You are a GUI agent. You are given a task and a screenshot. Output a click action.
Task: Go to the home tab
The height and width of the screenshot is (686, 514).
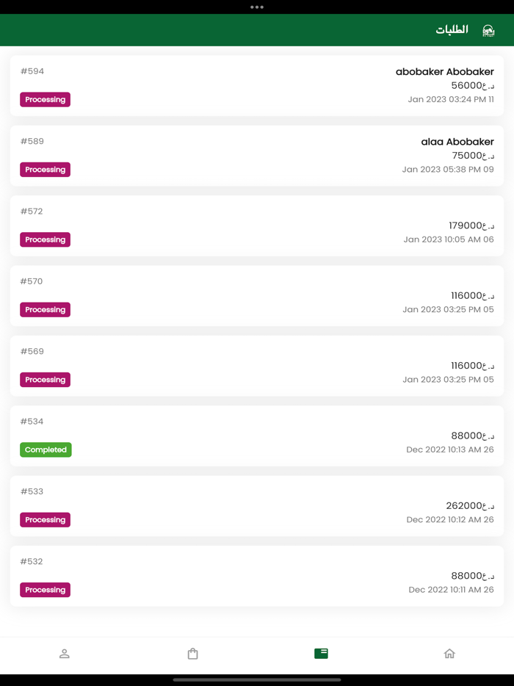449,654
